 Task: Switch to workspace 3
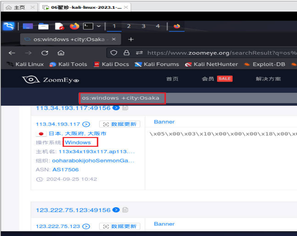[144, 26]
